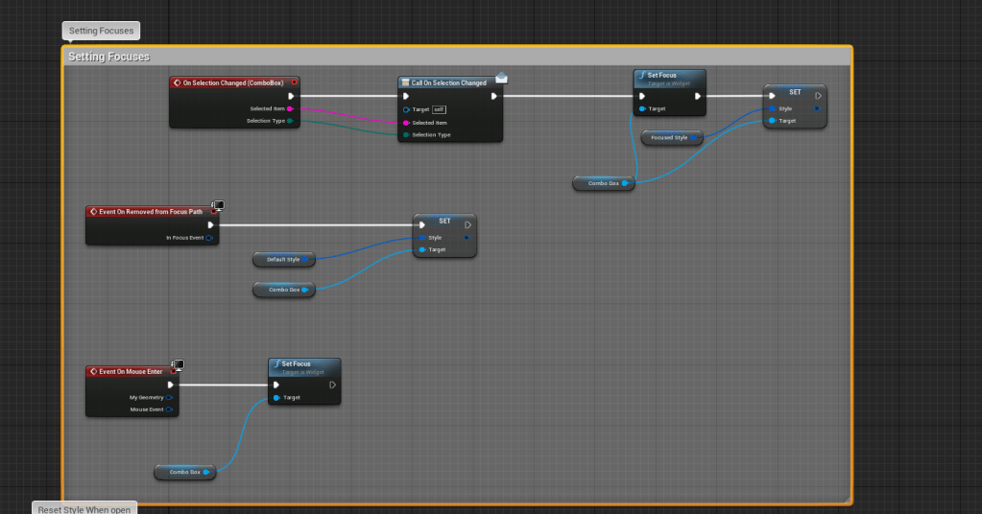This screenshot has height=514, width=982.
Task: Click exec output pin of On Selection Changed event
Action: point(291,96)
